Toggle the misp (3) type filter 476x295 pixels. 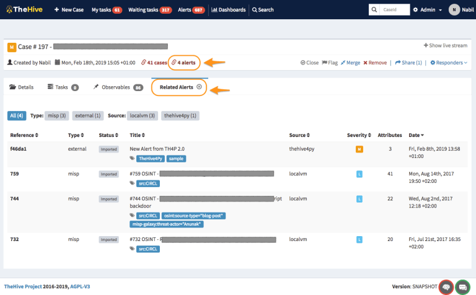(x=57, y=116)
